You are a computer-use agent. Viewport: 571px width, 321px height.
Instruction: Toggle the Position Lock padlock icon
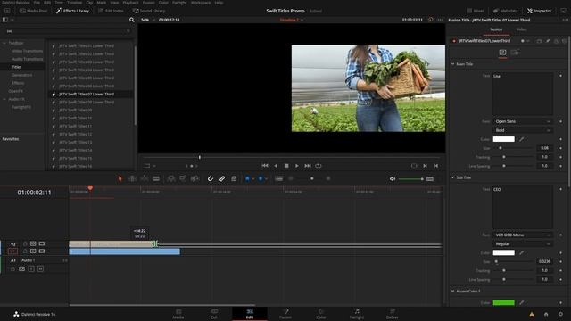[x=234, y=178]
